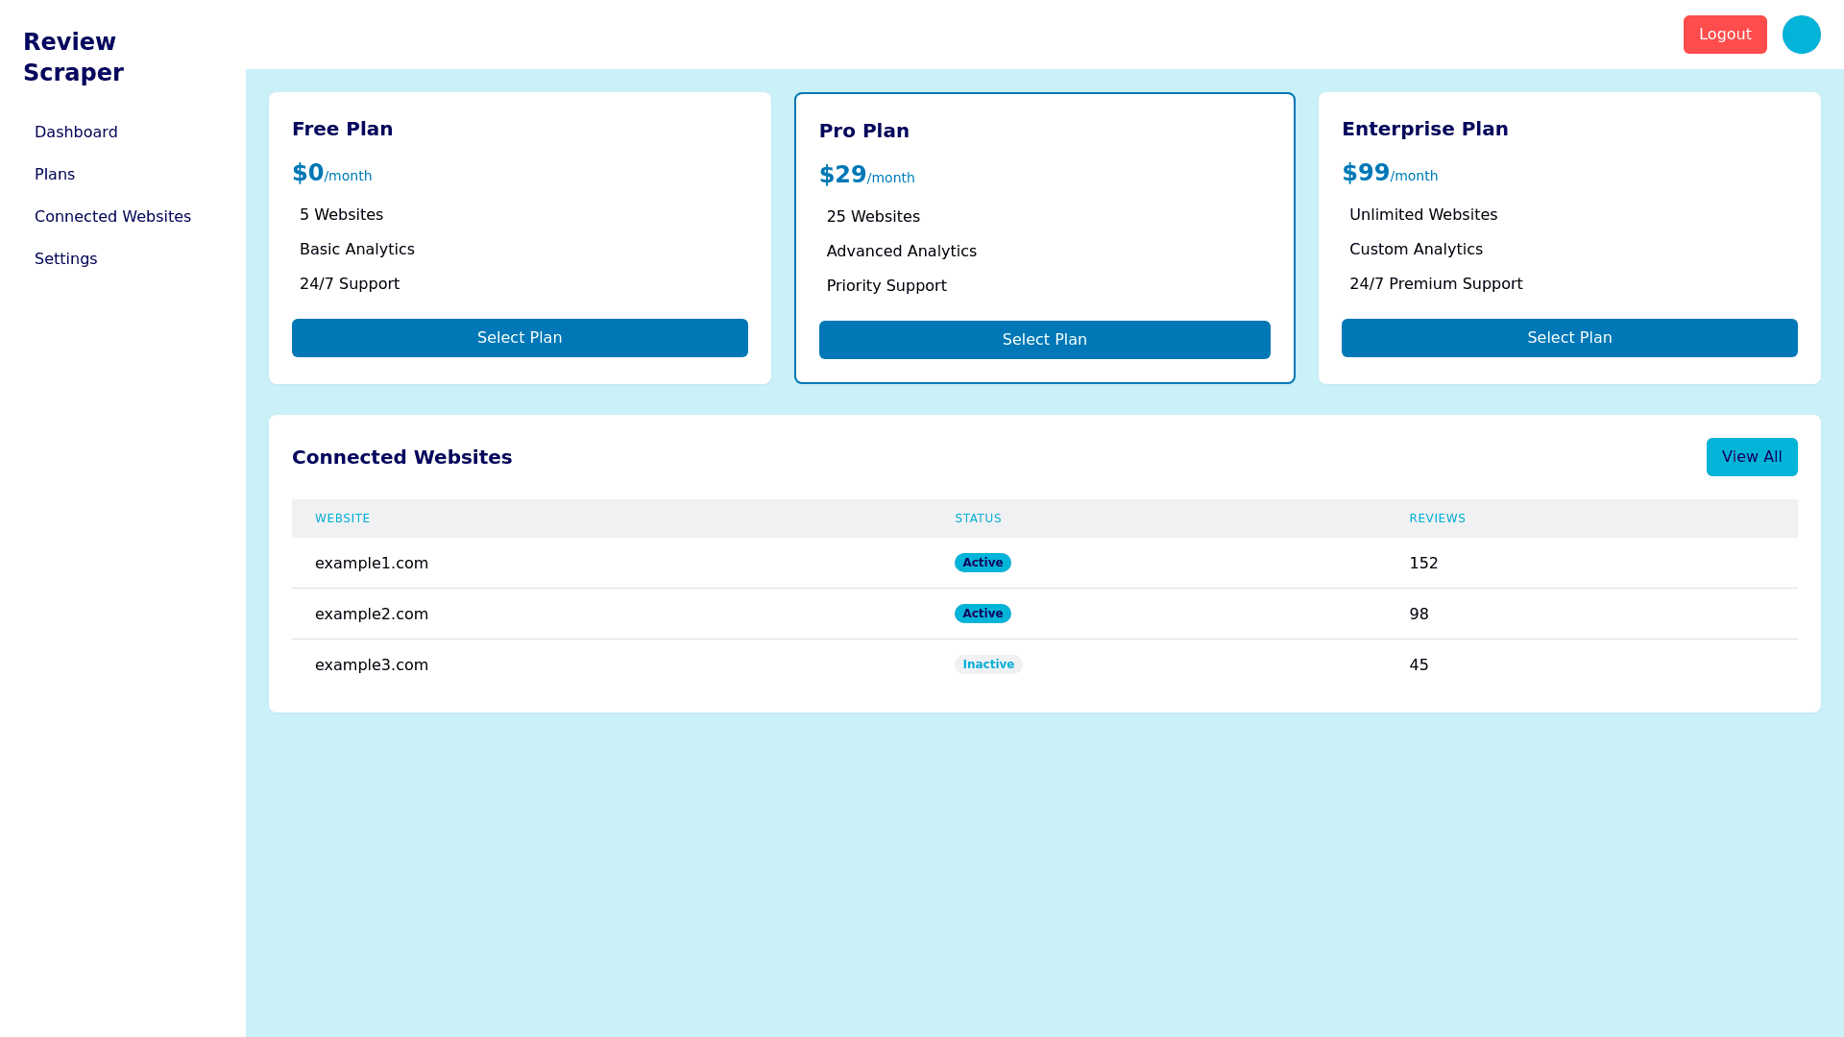The image size is (1844, 1037).
Task: Click the round profile avatar icon
Action: [1801, 35]
